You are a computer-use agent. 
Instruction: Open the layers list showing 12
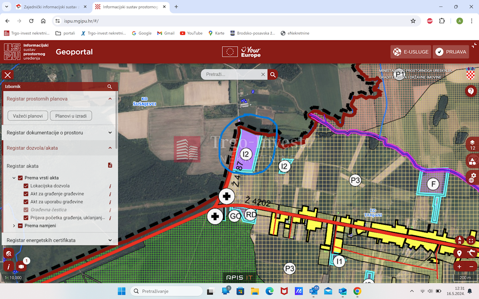(x=472, y=144)
